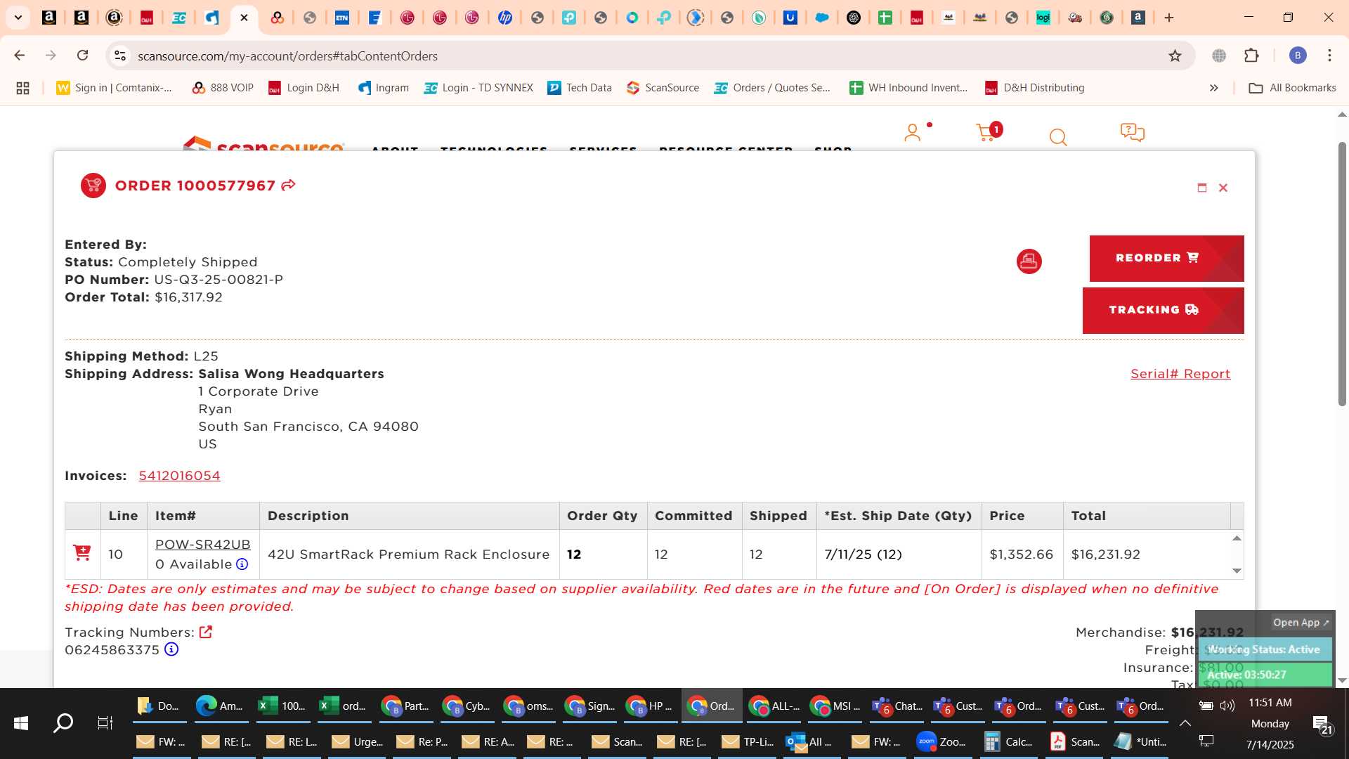Show hidden system tray icons
Viewport: 1349px width, 759px height.
tap(1185, 722)
